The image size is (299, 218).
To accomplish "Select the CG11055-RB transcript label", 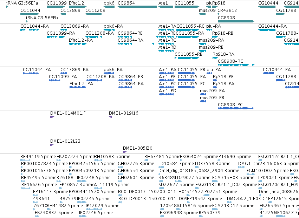I will tap(188, 54).
